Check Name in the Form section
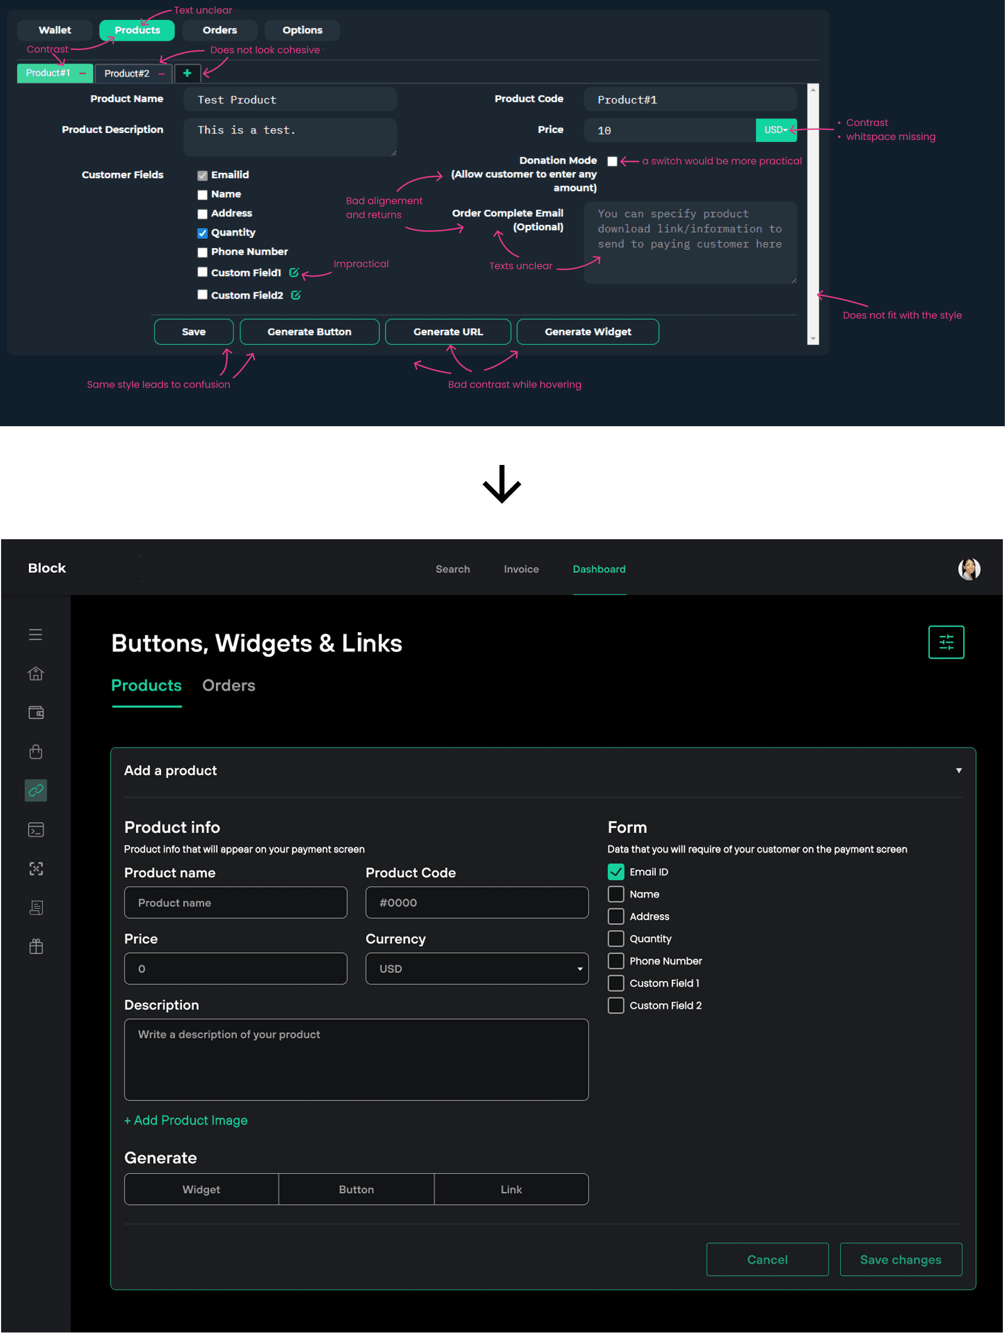Viewport: 1005px width, 1333px height. [616, 894]
